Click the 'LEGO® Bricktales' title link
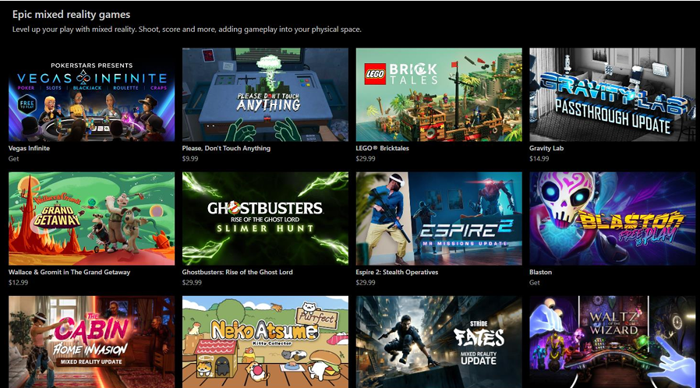Screen dimensions: 700x388 tap(382, 148)
